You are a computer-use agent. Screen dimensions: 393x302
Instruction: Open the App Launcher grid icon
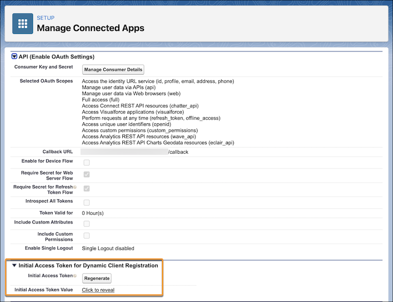click(x=23, y=24)
